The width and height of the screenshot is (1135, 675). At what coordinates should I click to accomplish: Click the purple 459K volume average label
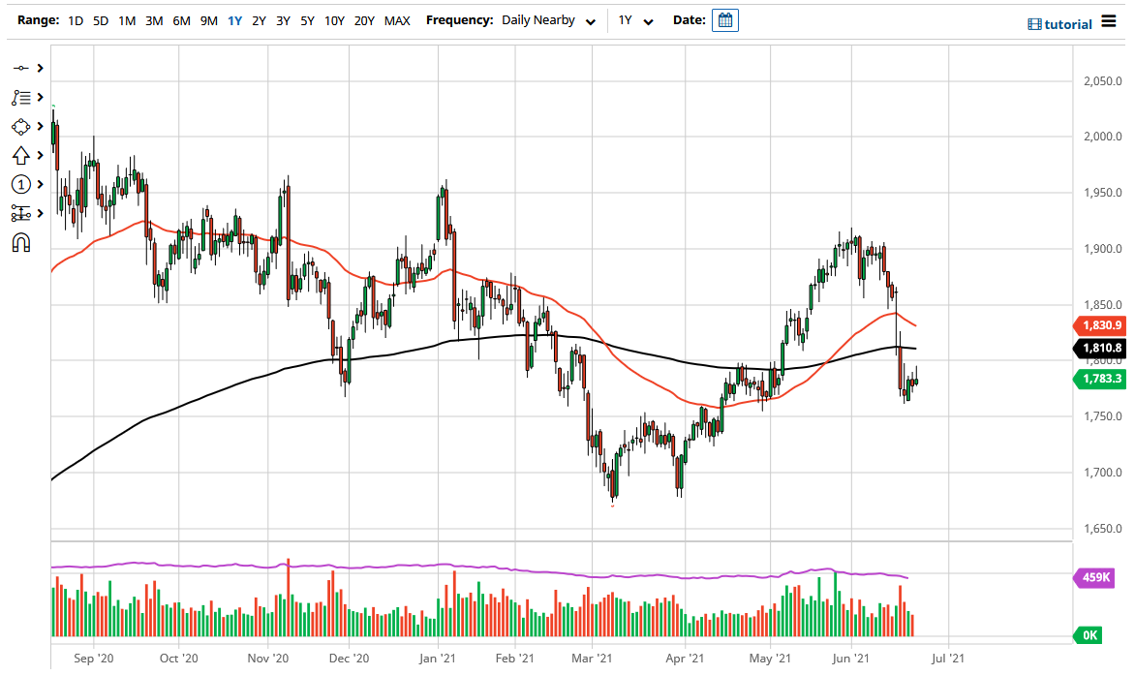pyautogui.click(x=1094, y=577)
